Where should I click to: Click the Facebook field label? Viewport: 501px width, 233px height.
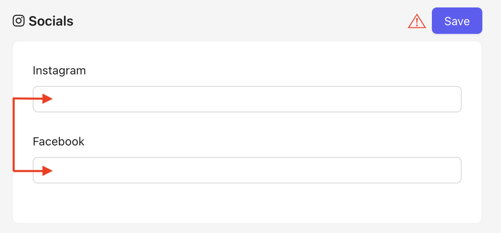pos(58,142)
